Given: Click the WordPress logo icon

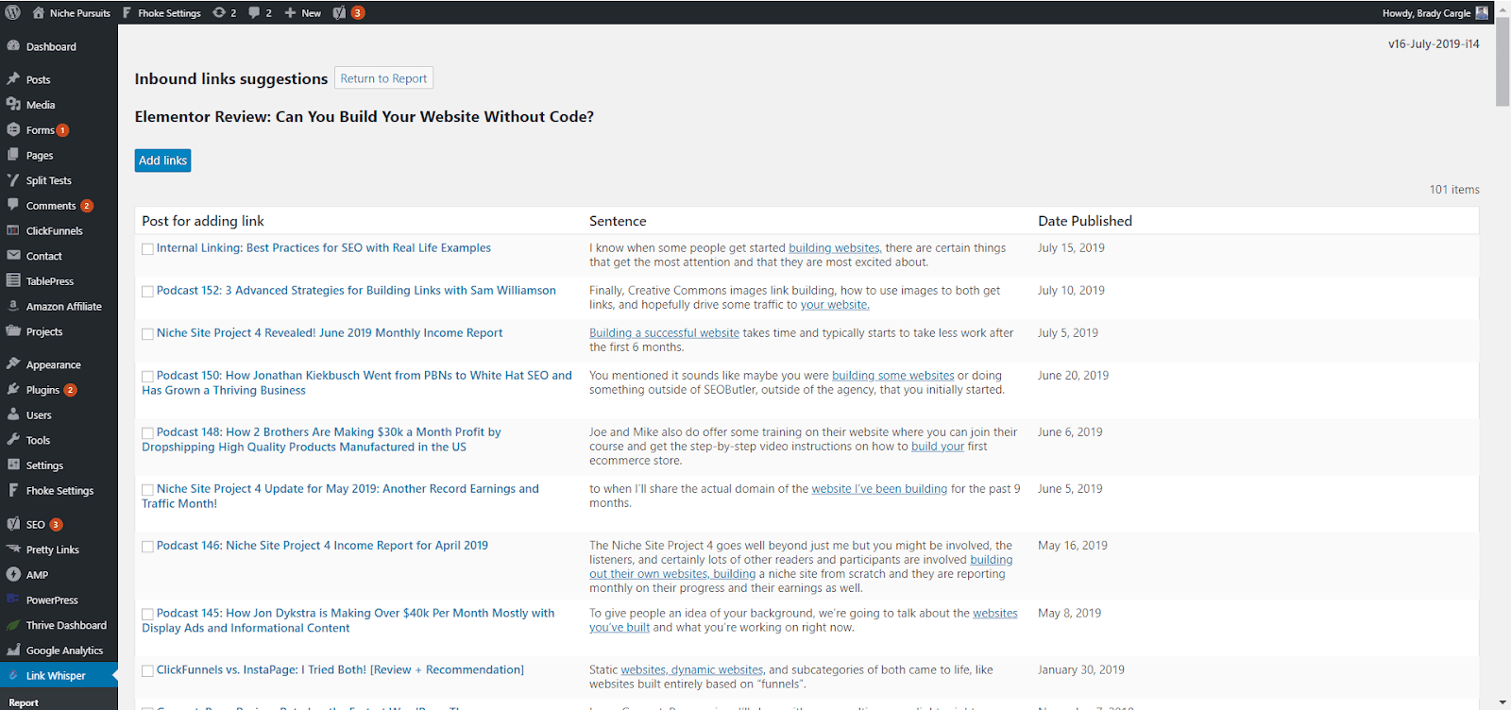Looking at the screenshot, I should point(13,12).
